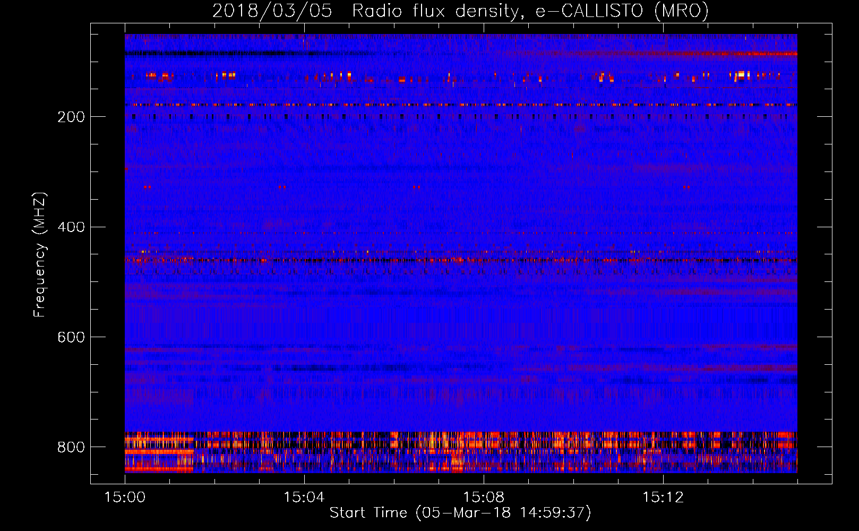Click the 'Start Time (05-Mar-18 14:59:37)' label
Viewport: 859px width, 531px height.
(460, 513)
